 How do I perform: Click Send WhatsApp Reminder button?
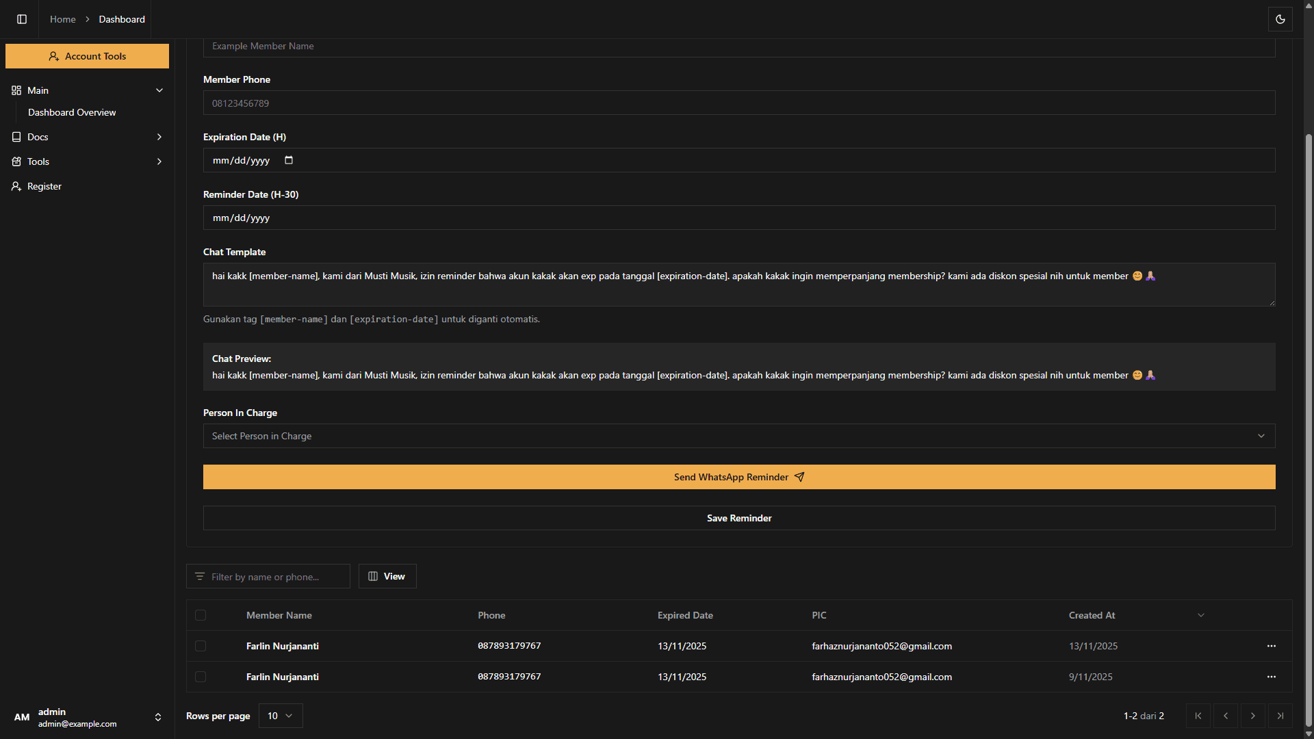pyautogui.click(x=739, y=477)
